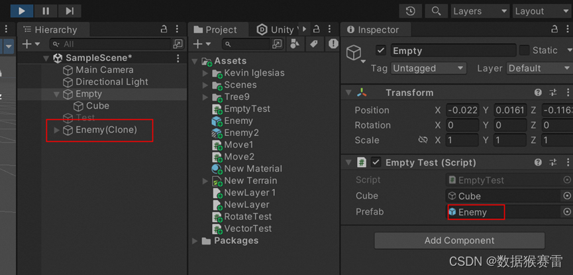Click the Project plus create button

click(x=202, y=44)
